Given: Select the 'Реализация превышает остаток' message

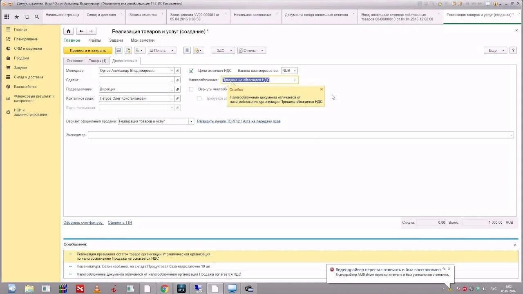Looking at the screenshot, I should point(291,256).
